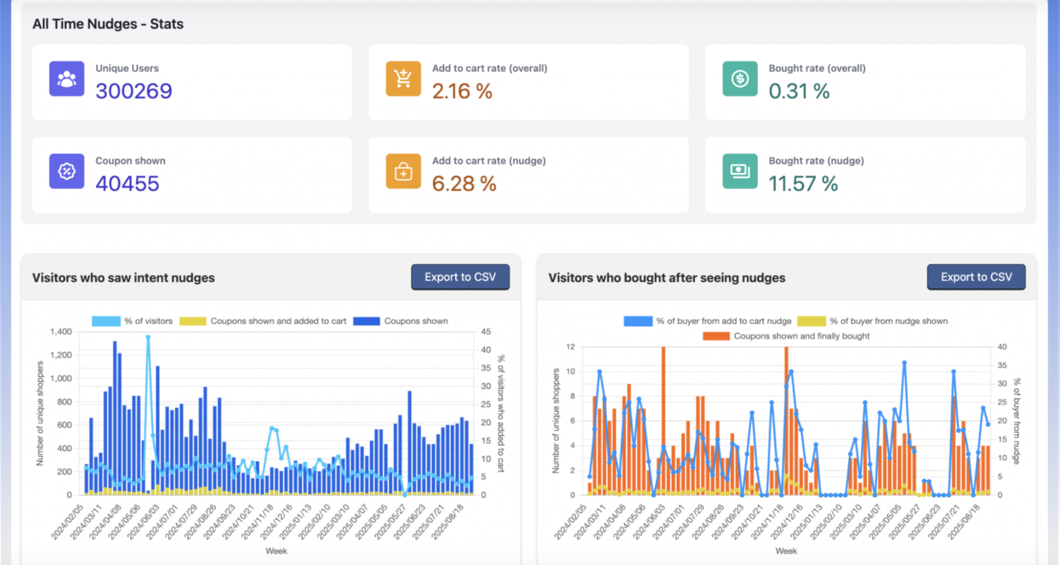Click the Add to cart rate nudge bag icon
Viewport: 1060px width, 565px height.
403,171
